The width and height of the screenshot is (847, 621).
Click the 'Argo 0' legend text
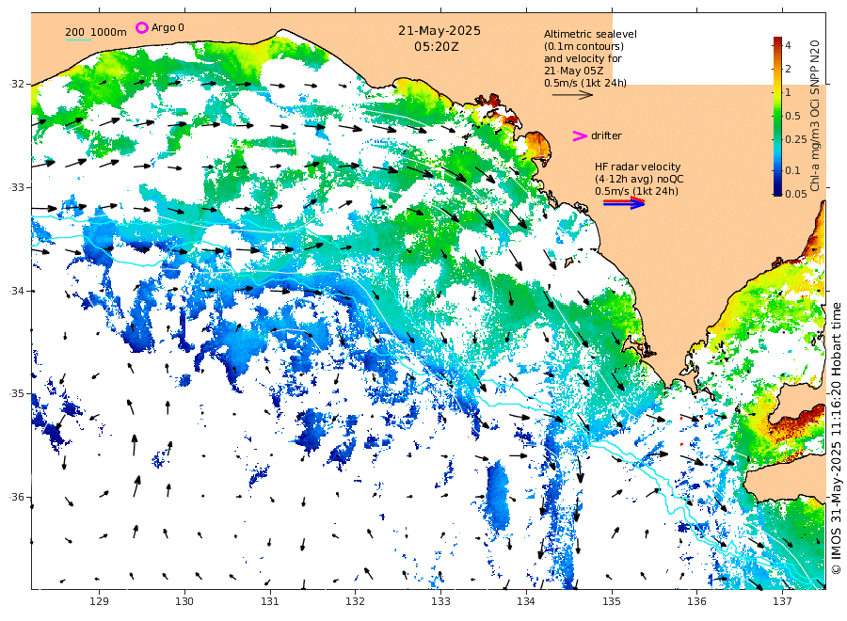click(168, 27)
